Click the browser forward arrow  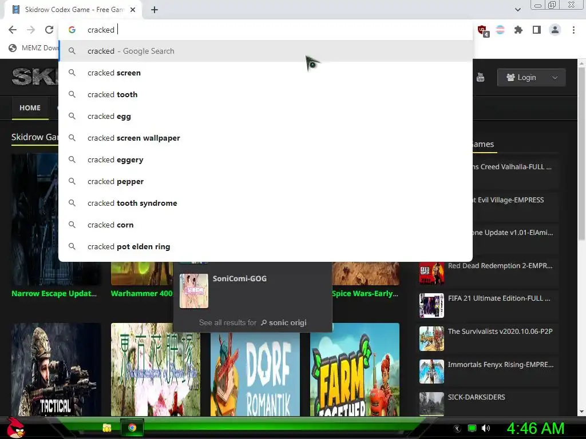click(31, 30)
